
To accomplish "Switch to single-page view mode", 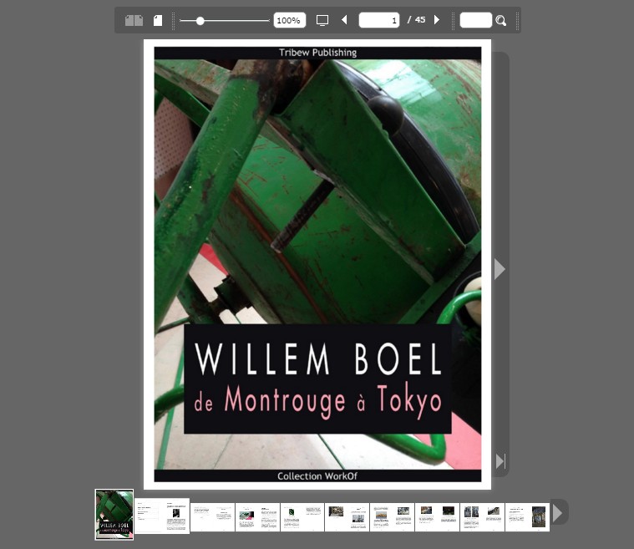I will [158, 20].
